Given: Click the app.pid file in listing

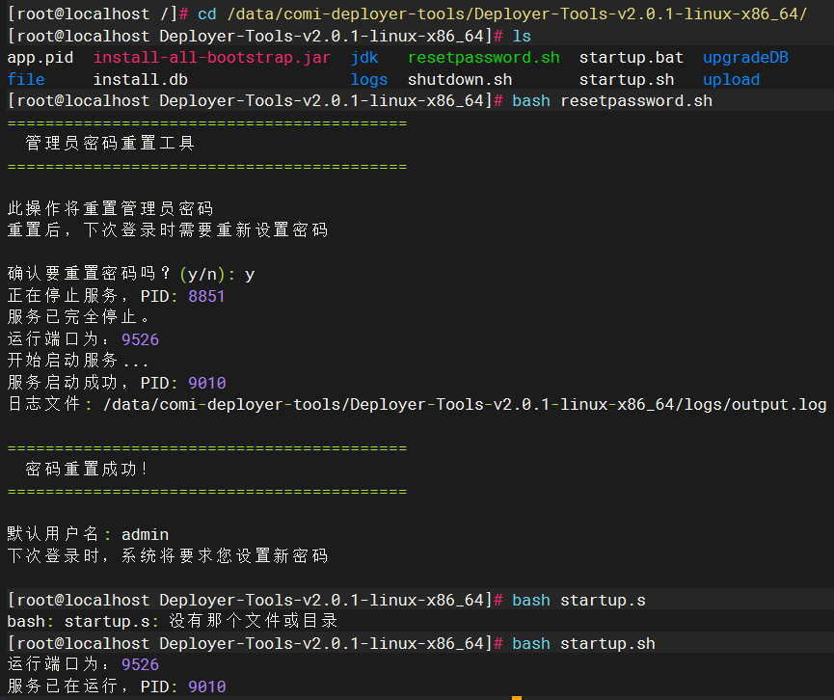Looking at the screenshot, I should pos(40,58).
